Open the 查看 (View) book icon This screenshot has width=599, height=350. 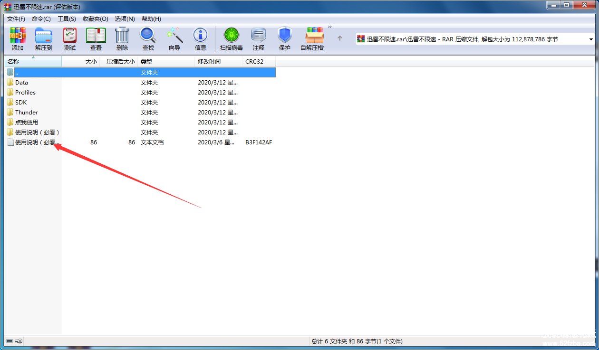point(96,39)
